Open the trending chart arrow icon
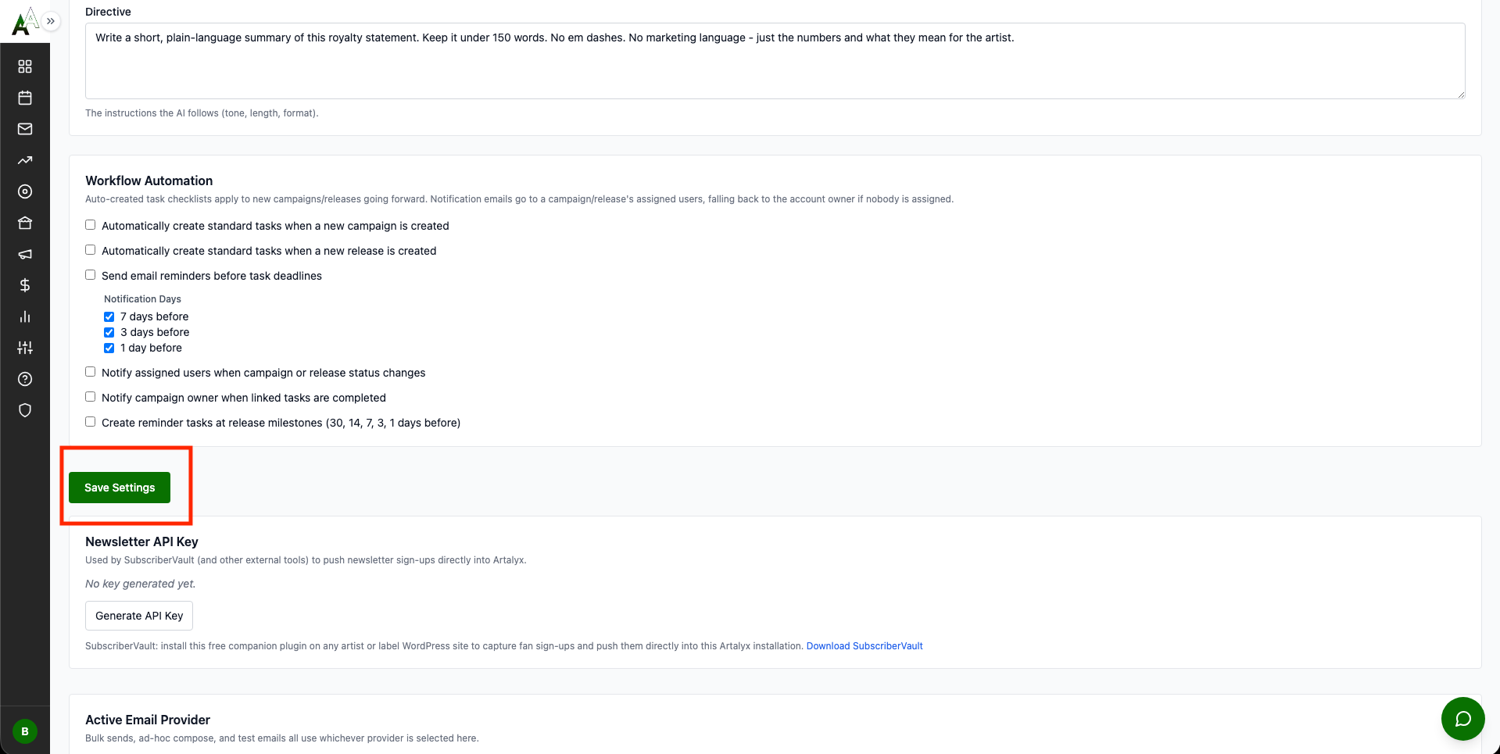Image resolution: width=1500 pixels, height=754 pixels. click(25, 160)
